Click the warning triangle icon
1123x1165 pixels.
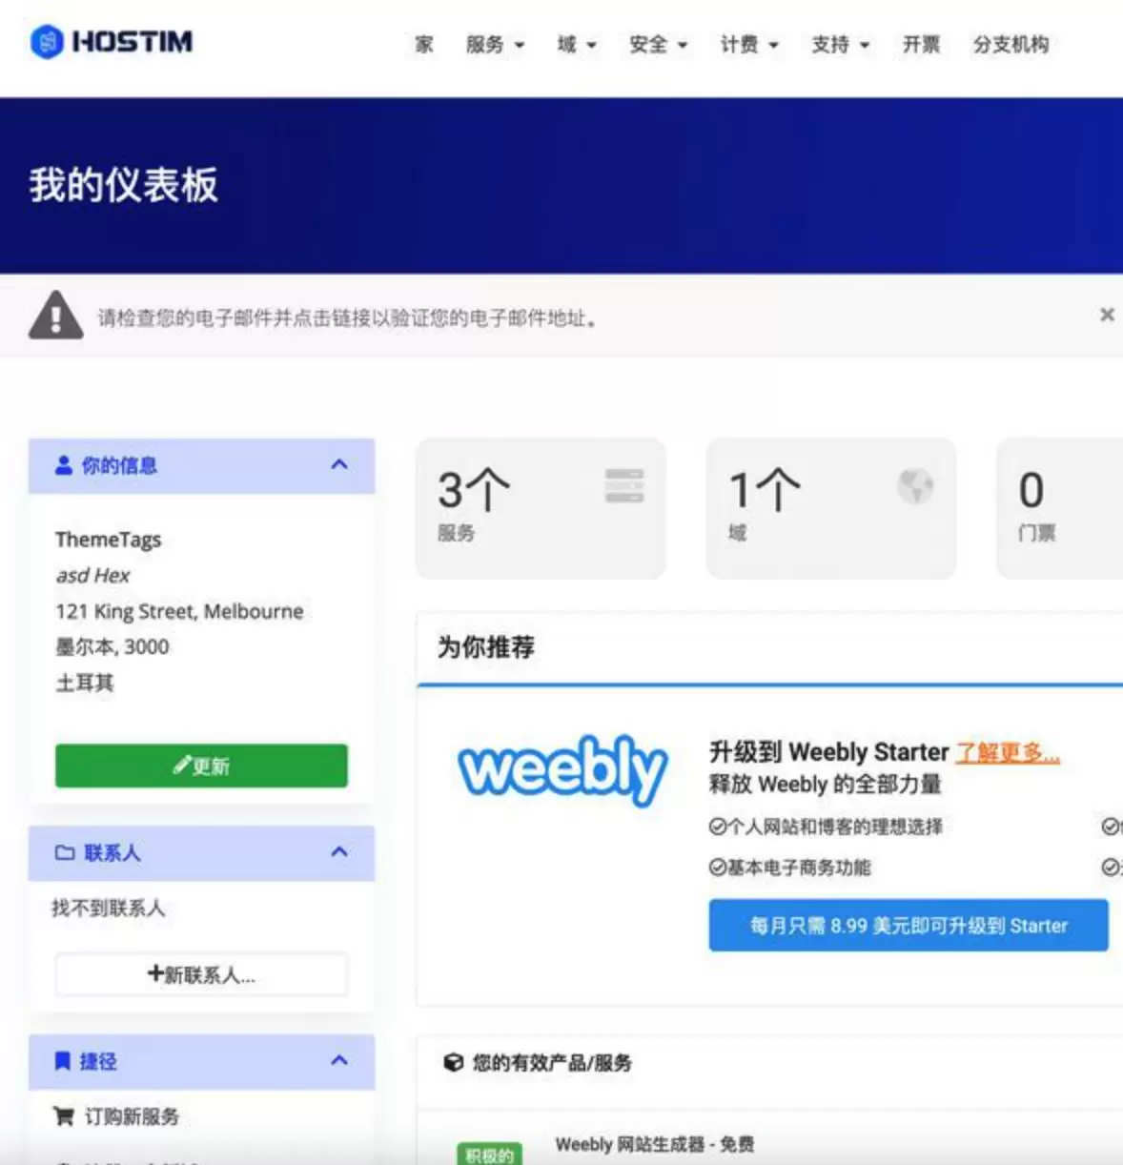click(x=56, y=315)
